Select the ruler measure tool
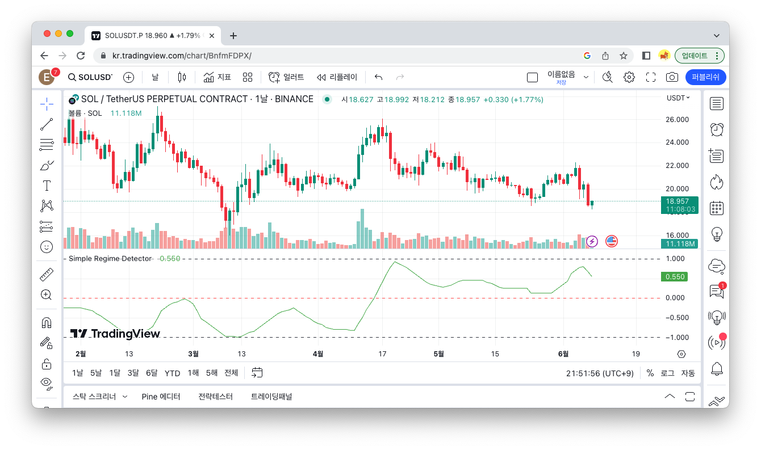 pyautogui.click(x=47, y=275)
